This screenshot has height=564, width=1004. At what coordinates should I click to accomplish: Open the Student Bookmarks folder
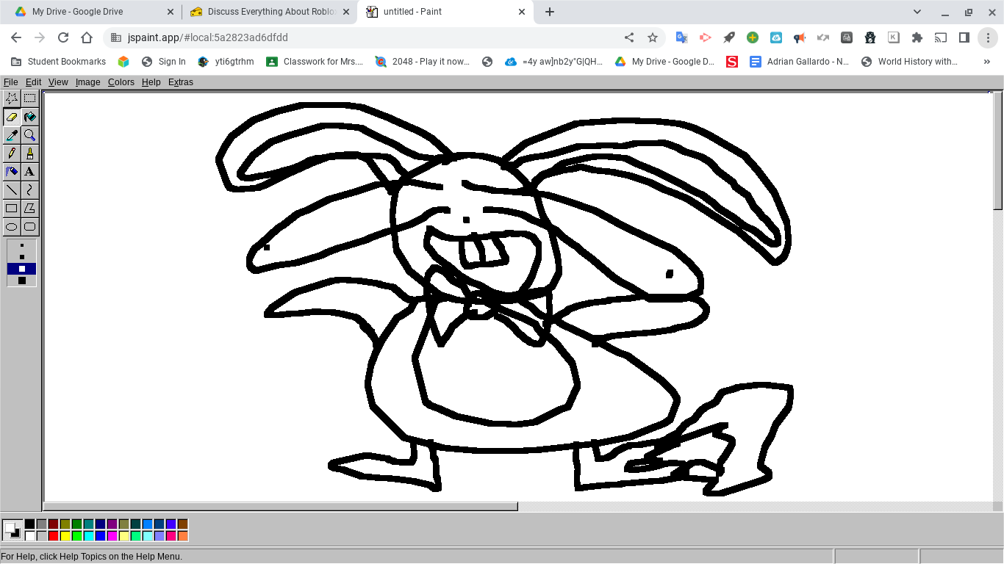coord(58,62)
